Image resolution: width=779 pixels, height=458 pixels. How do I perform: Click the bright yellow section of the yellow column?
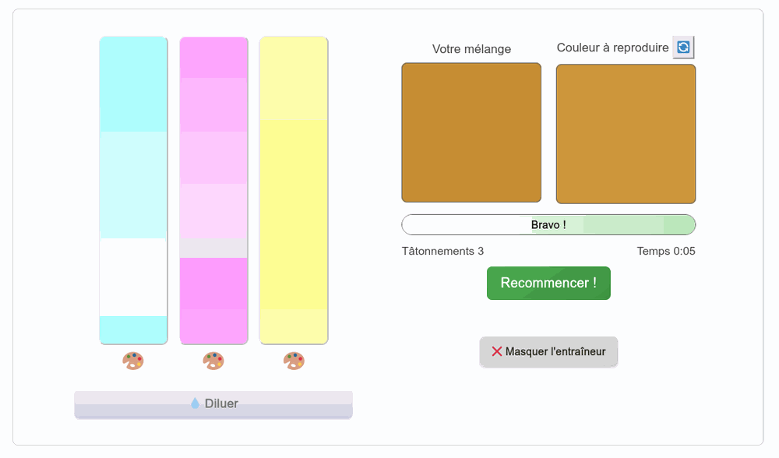[294, 214]
